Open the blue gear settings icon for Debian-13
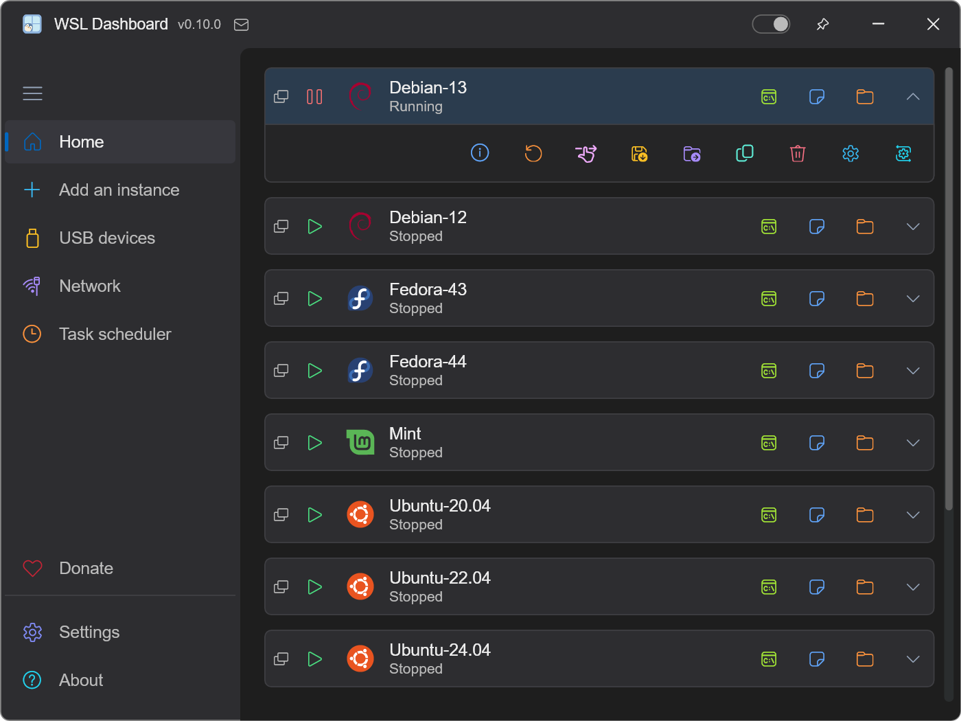The width and height of the screenshot is (961, 721). (850, 153)
